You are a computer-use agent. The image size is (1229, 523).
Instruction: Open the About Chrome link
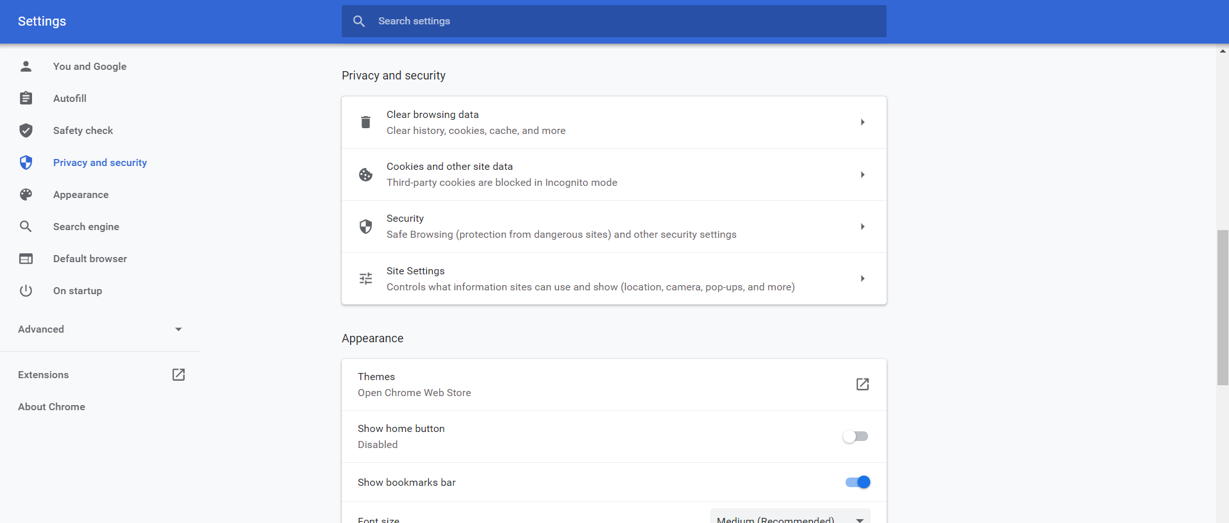(51, 407)
